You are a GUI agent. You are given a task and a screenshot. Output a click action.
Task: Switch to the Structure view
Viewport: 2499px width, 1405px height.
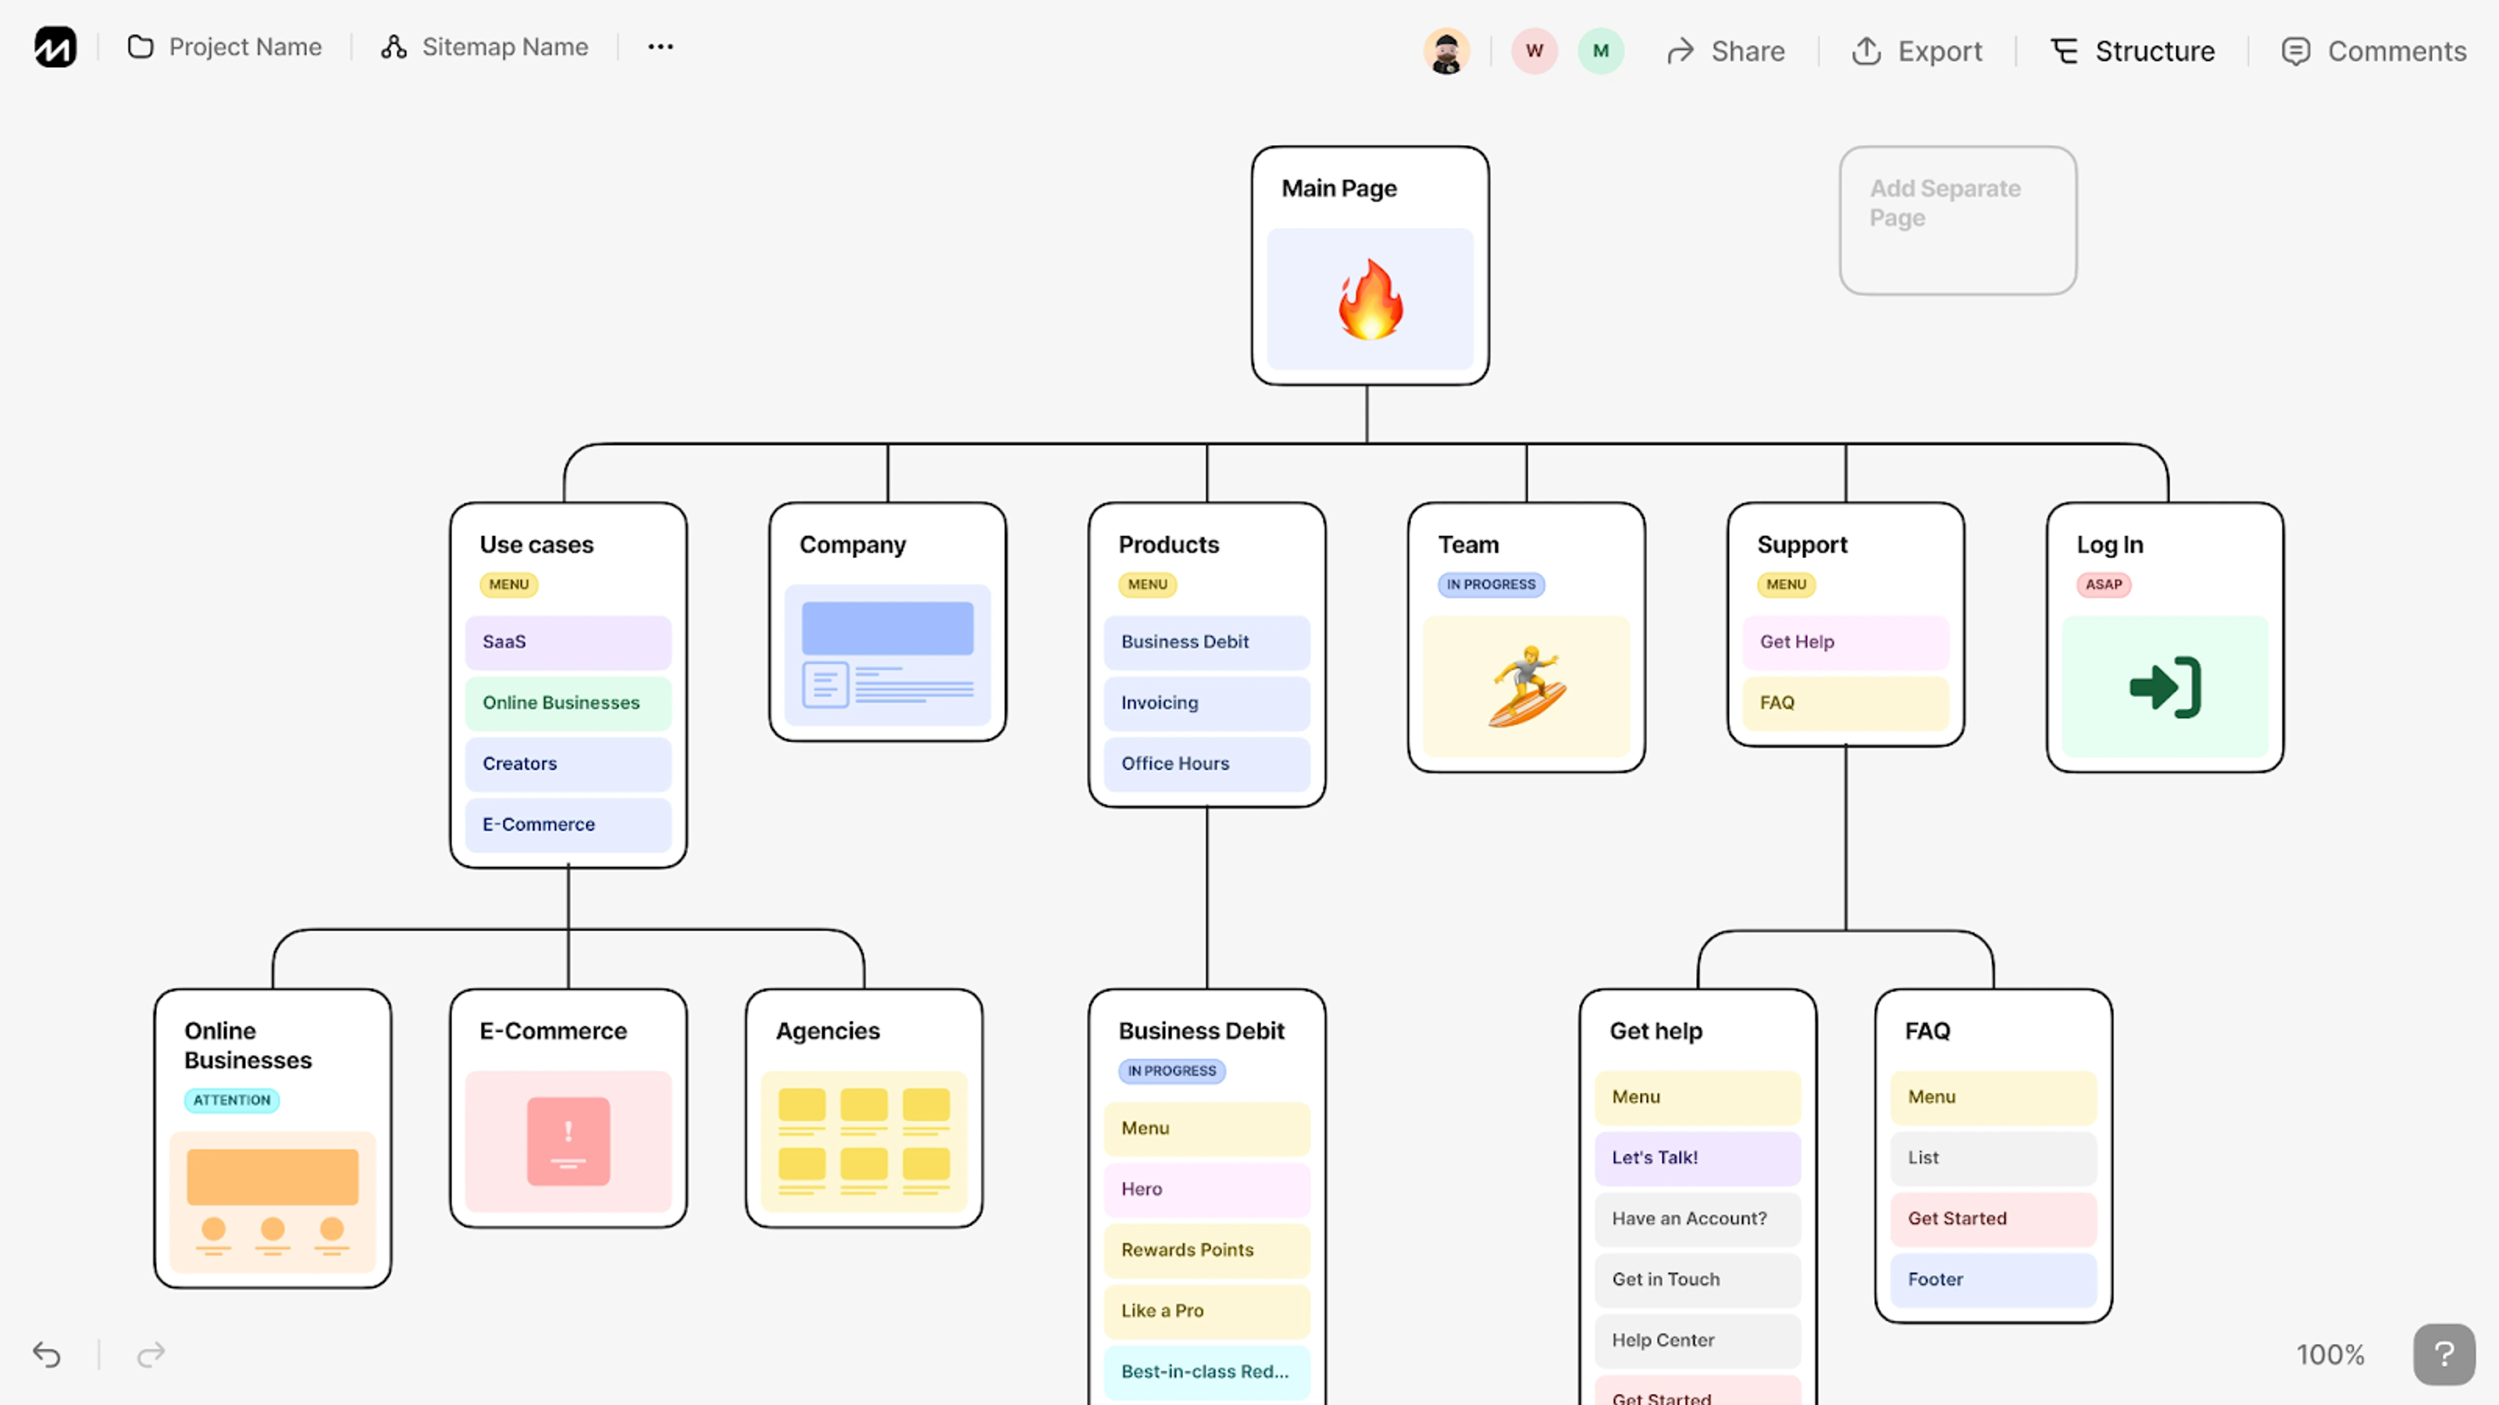coord(2133,51)
